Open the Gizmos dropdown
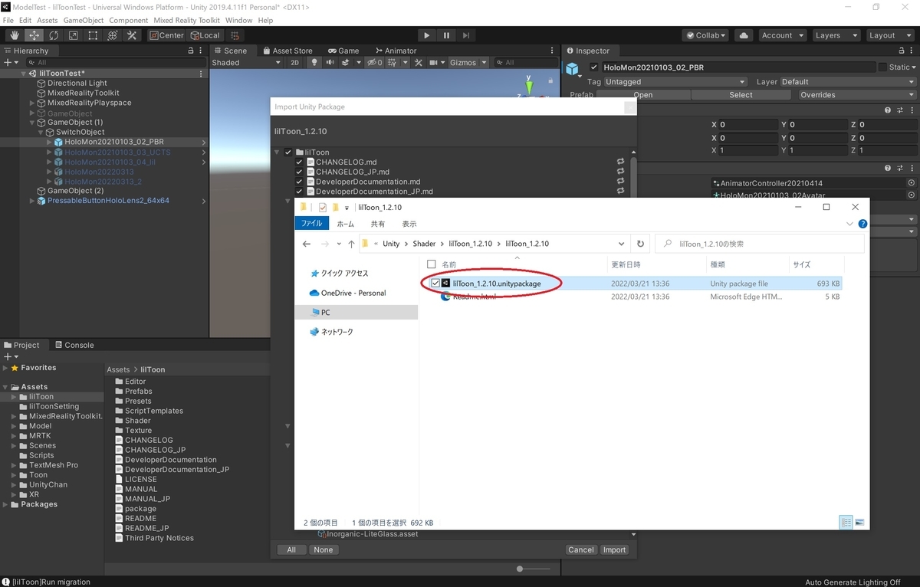Viewport: 920px width, 587px height. [x=468, y=63]
